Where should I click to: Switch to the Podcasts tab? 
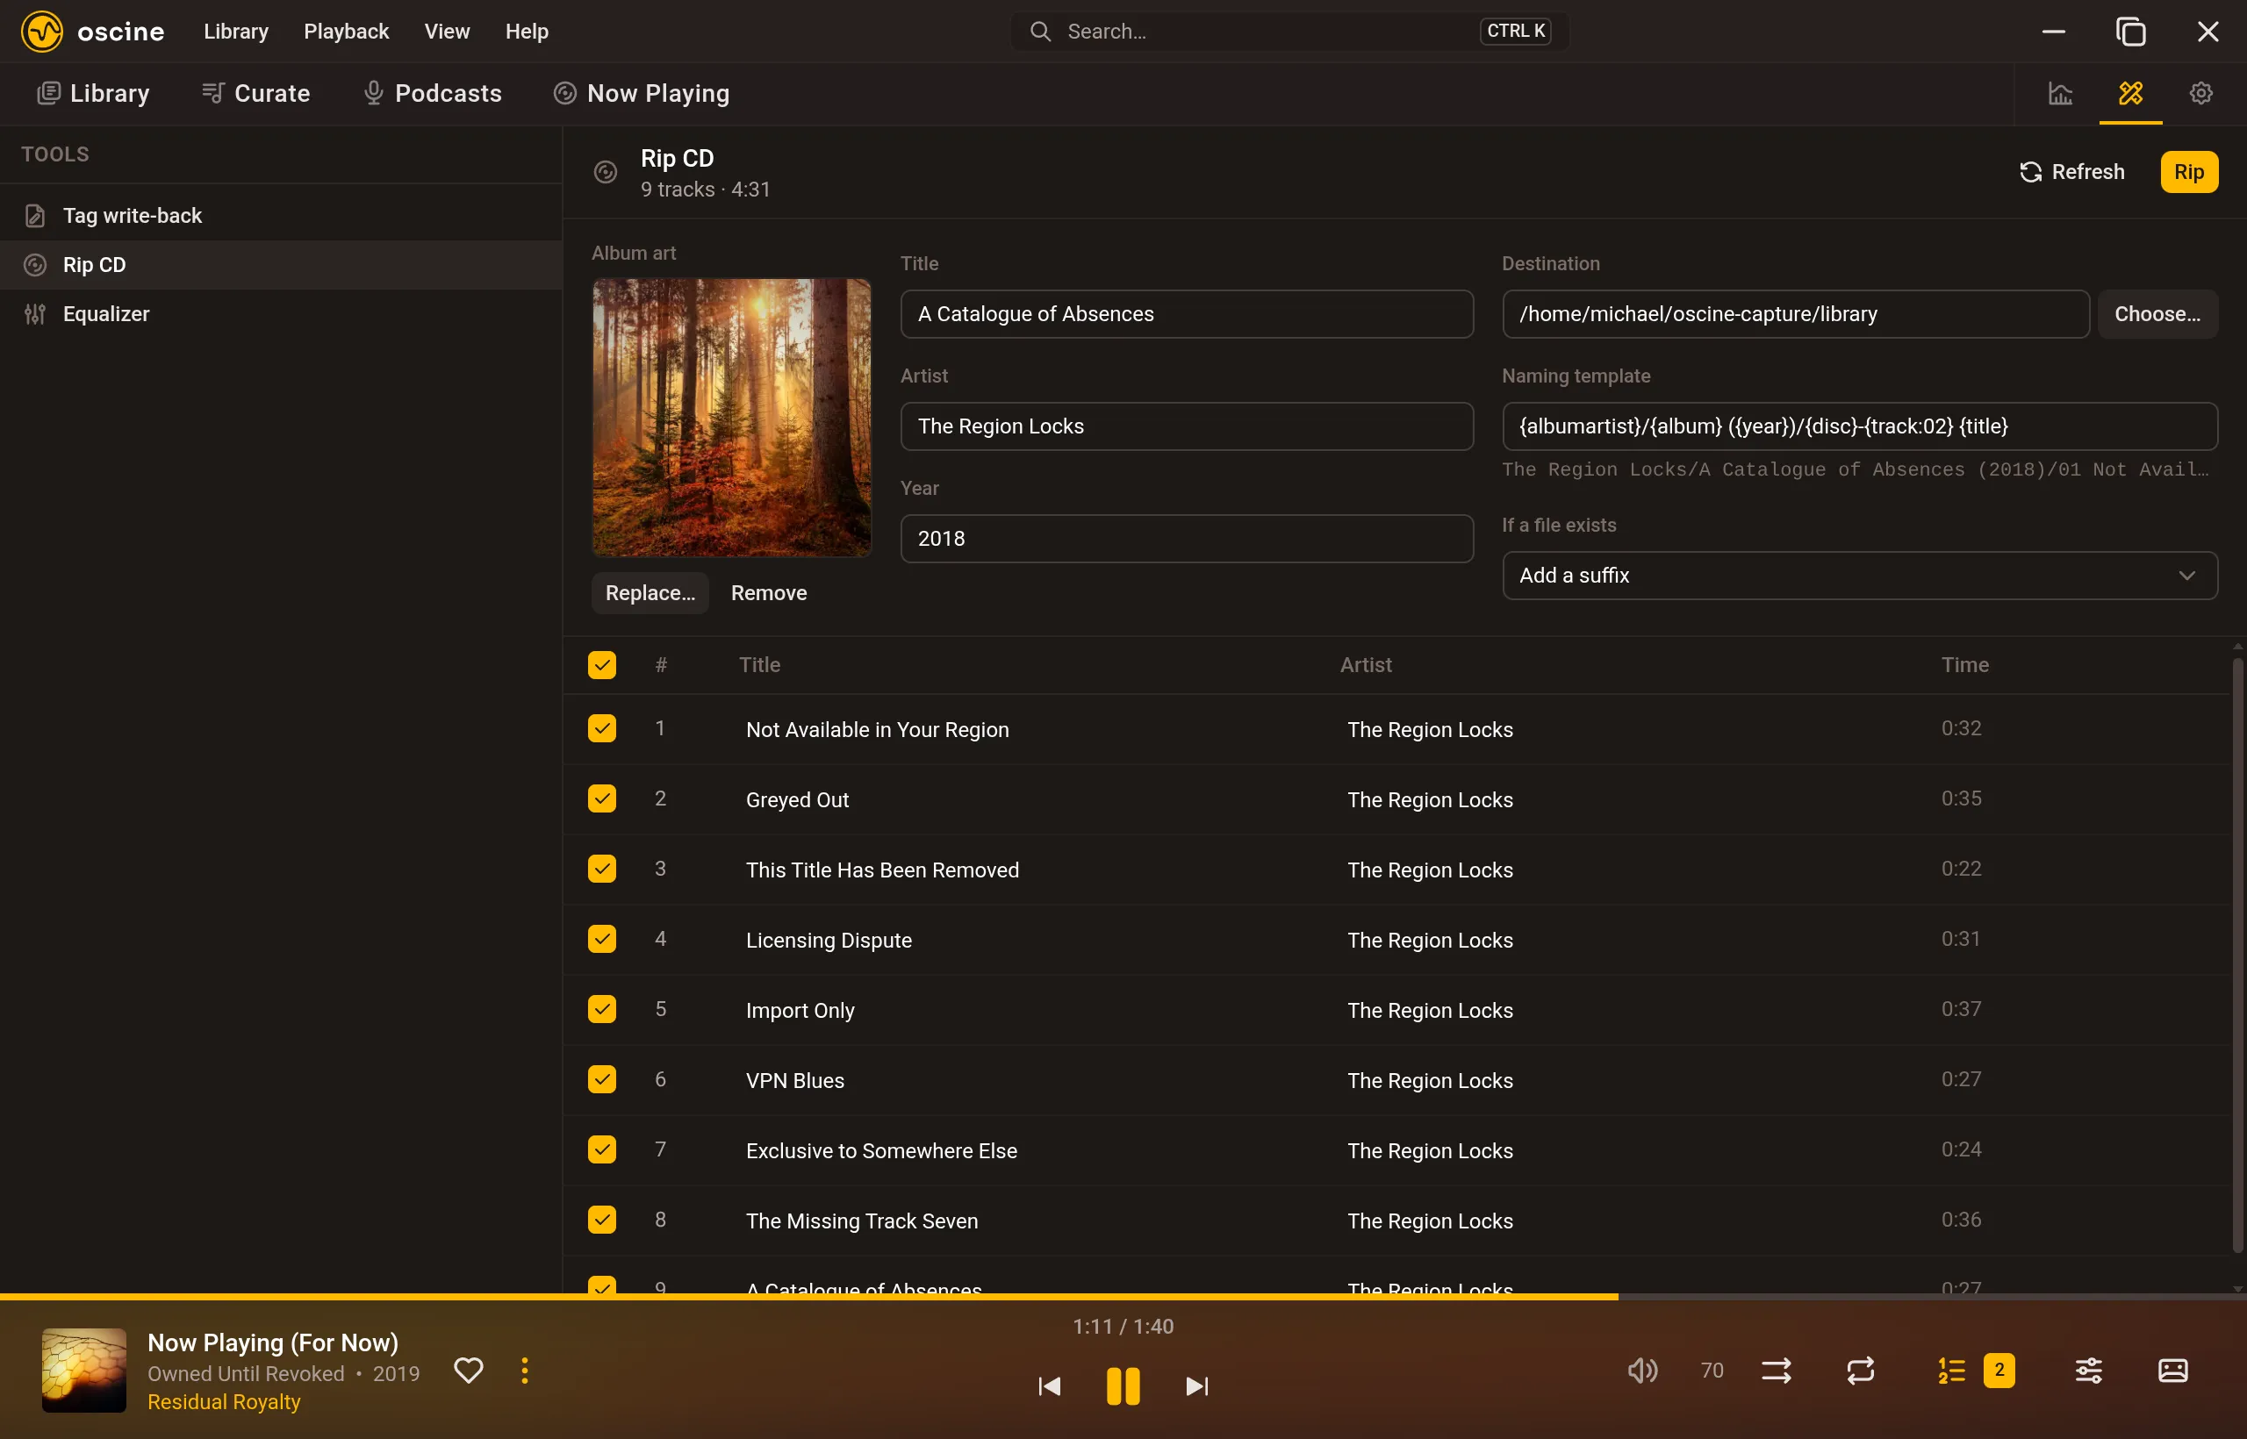point(432,93)
